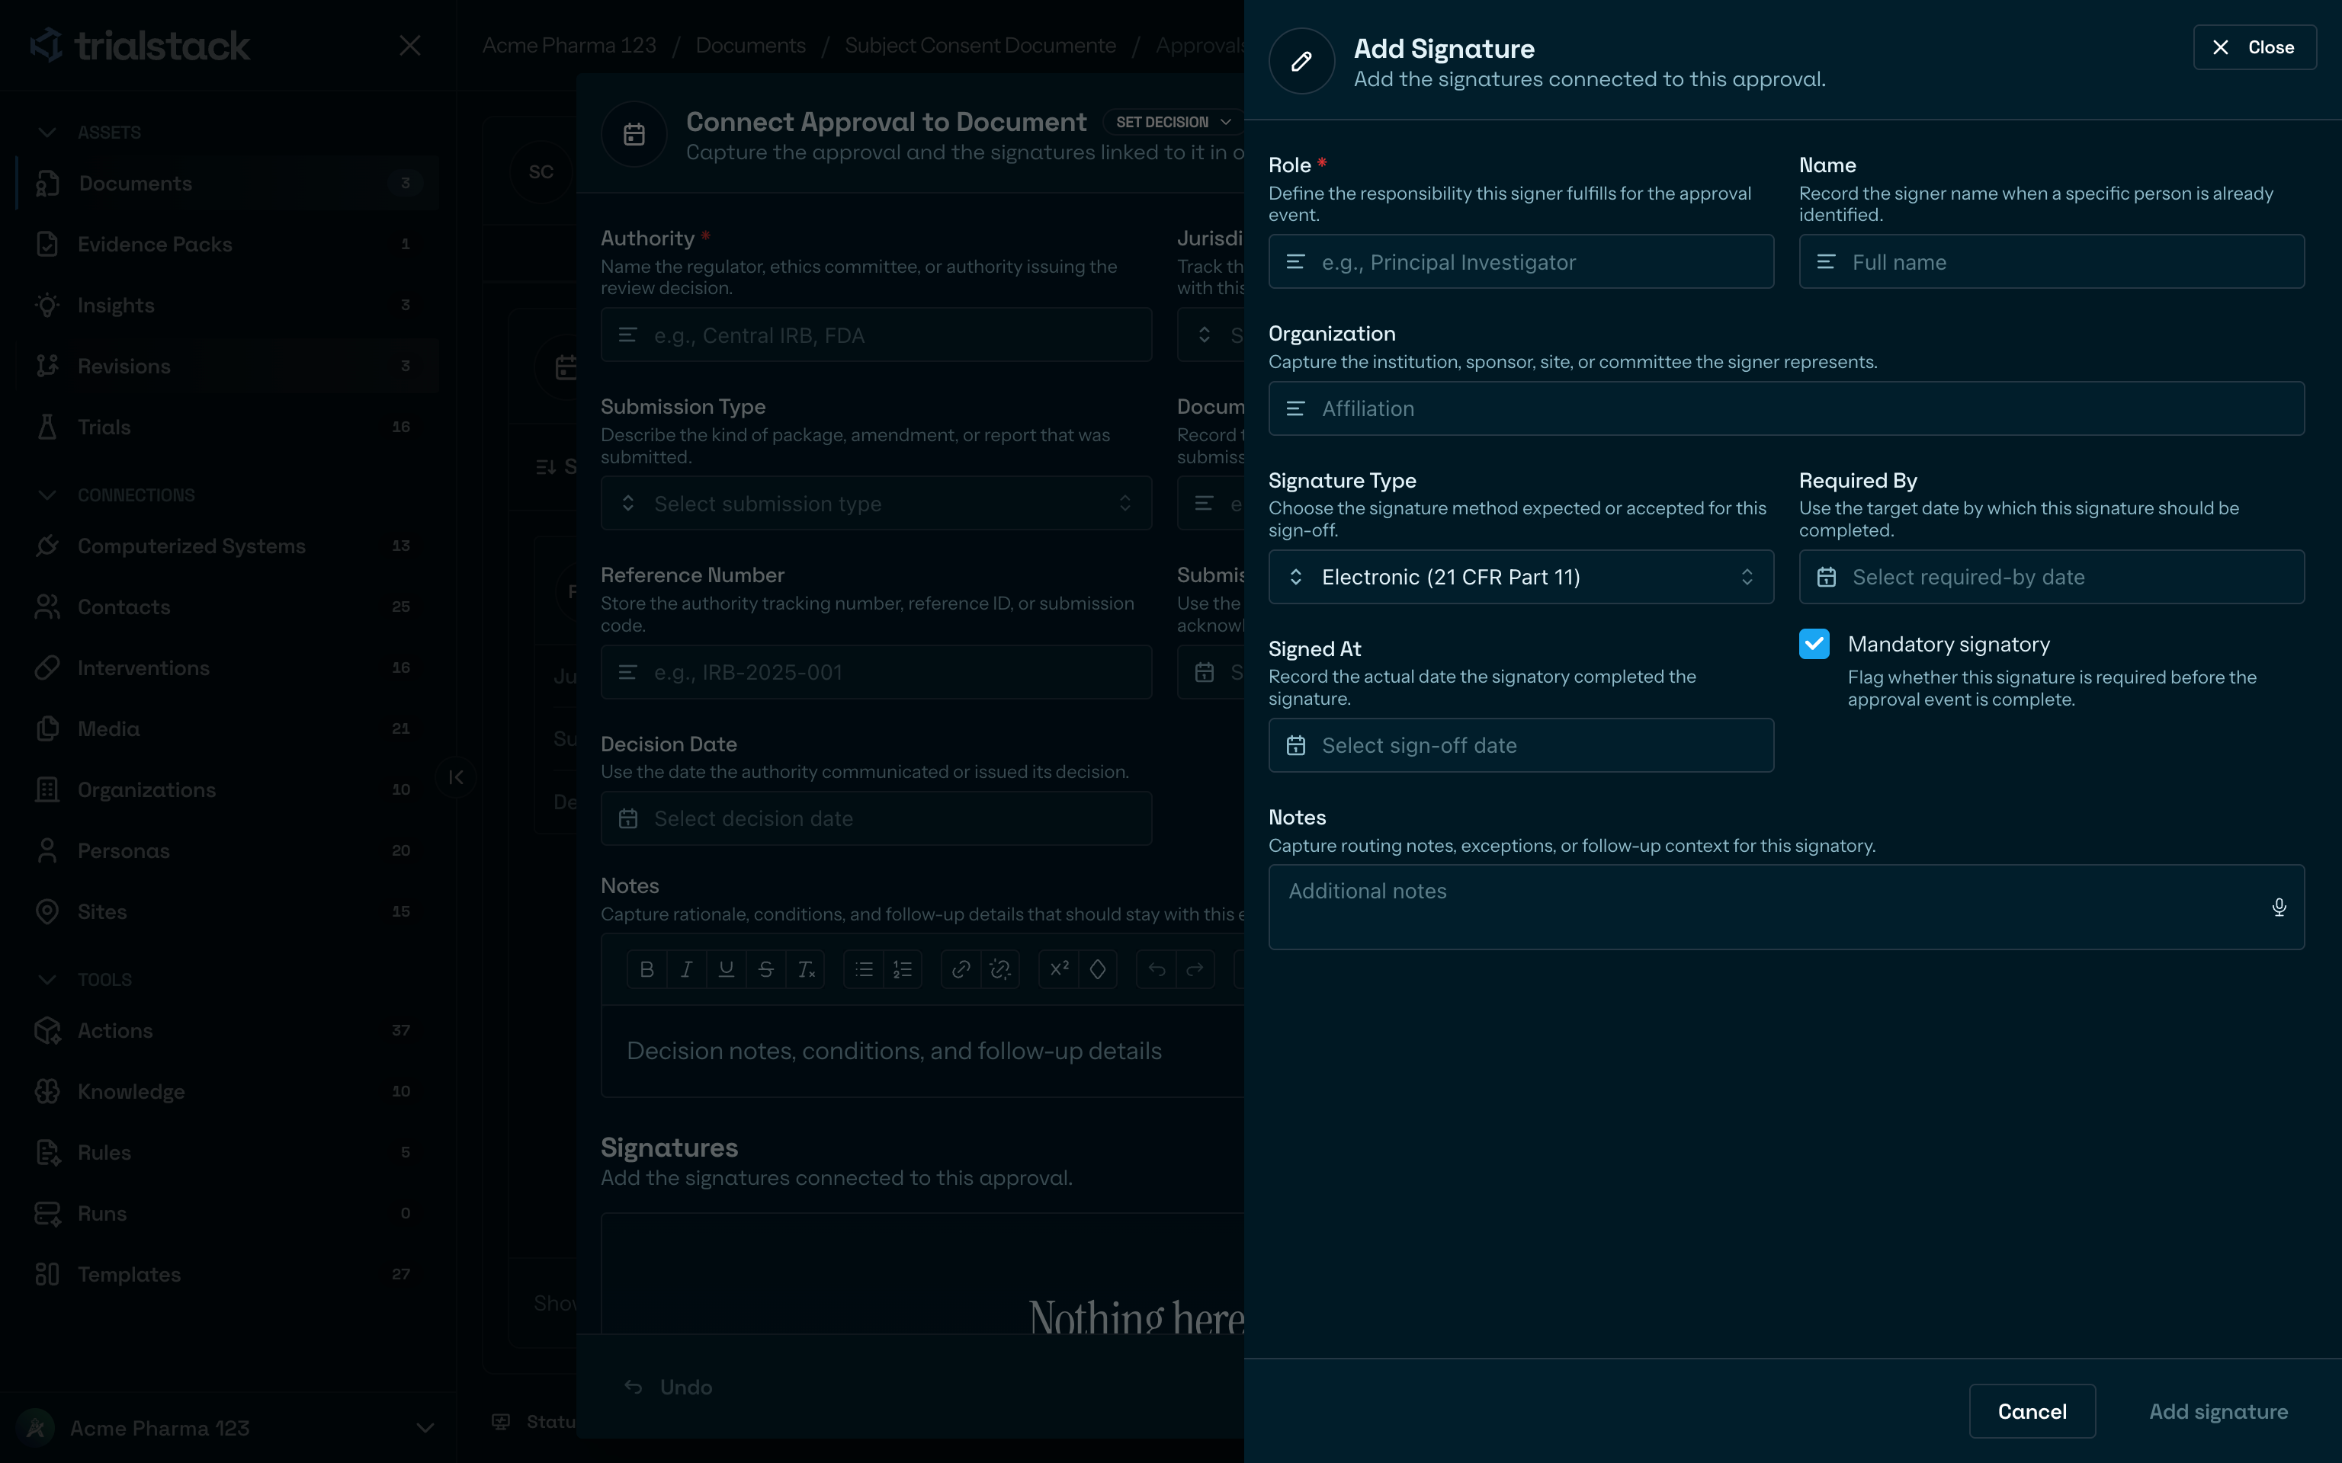Screen dimensions: 2342x1463
Task: Open the Select decision date picker
Action: pos(876,818)
